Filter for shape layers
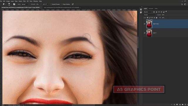Screen dimensions: 188x106 pos(161,12)
